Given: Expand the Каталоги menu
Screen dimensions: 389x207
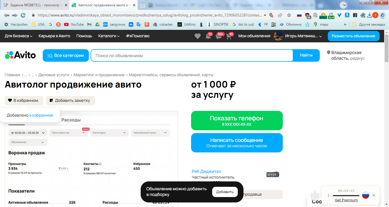Looking at the screenshot, I should click(x=109, y=36).
